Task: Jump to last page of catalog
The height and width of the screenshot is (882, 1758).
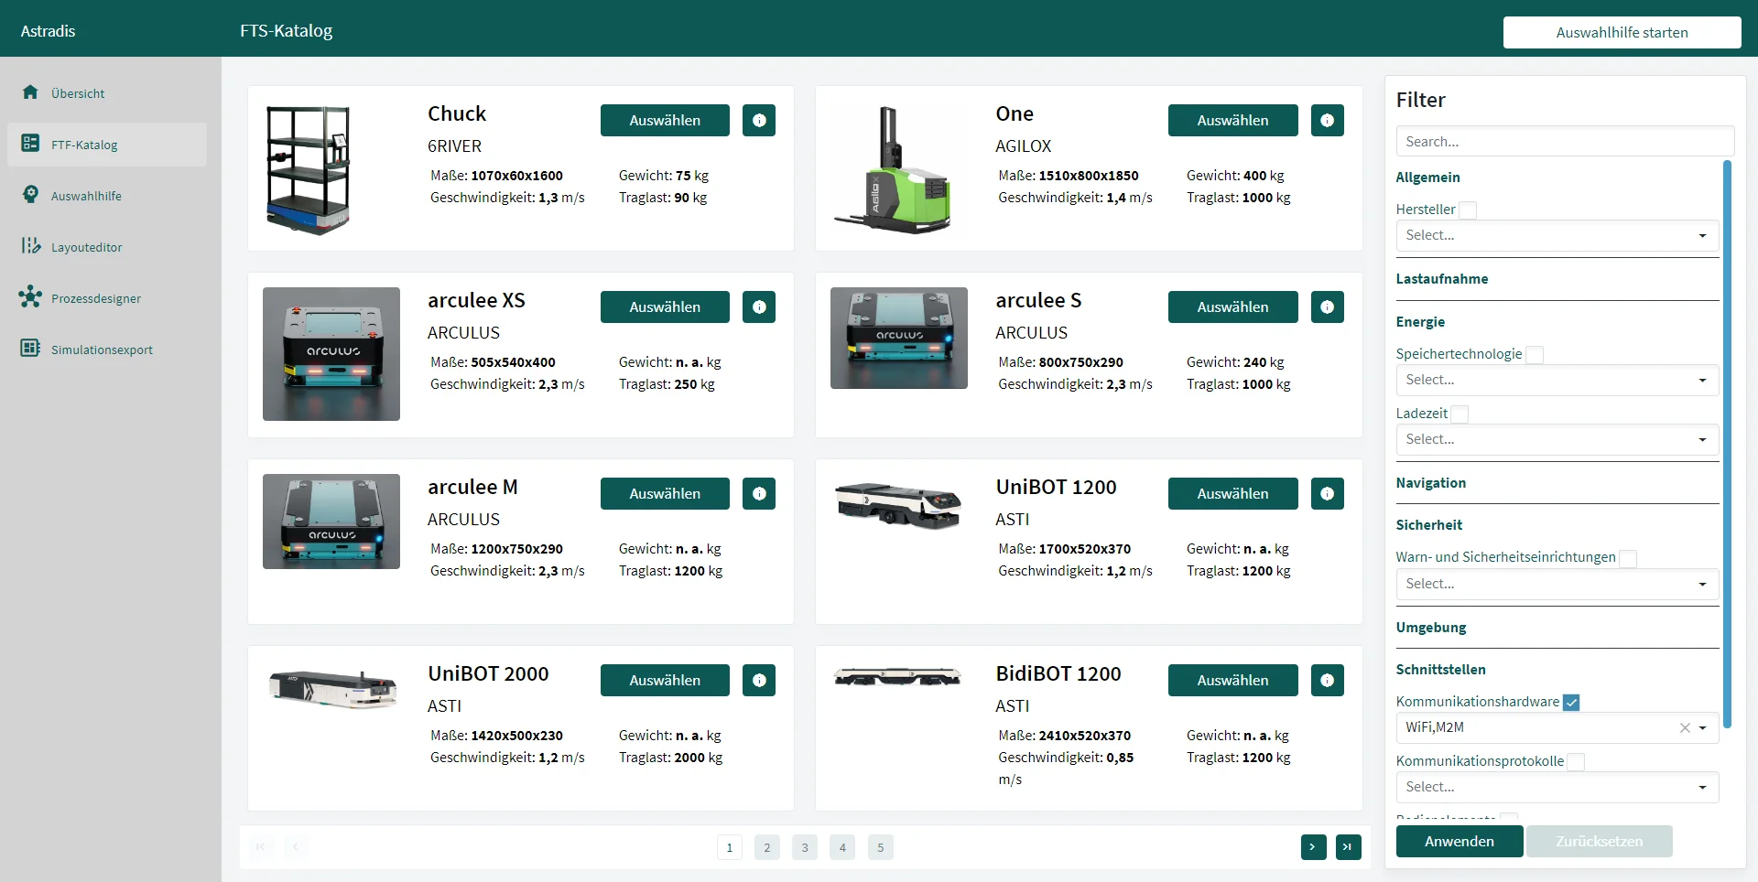Action: [x=1348, y=847]
